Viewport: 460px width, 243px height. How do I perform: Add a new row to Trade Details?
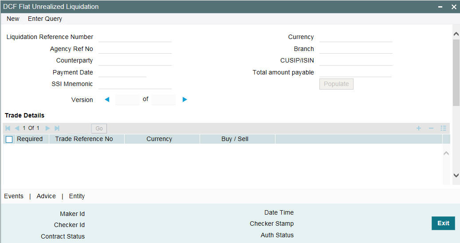click(419, 128)
